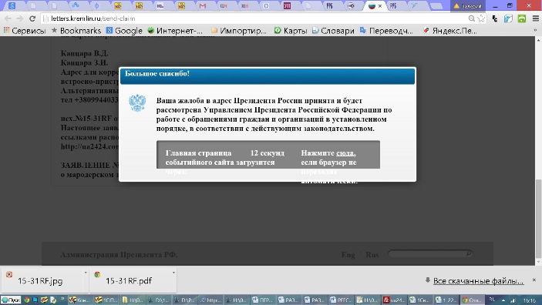
Task: Expand options arrow for 15-31RF.pdf download
Action: [x=173, y=273]
